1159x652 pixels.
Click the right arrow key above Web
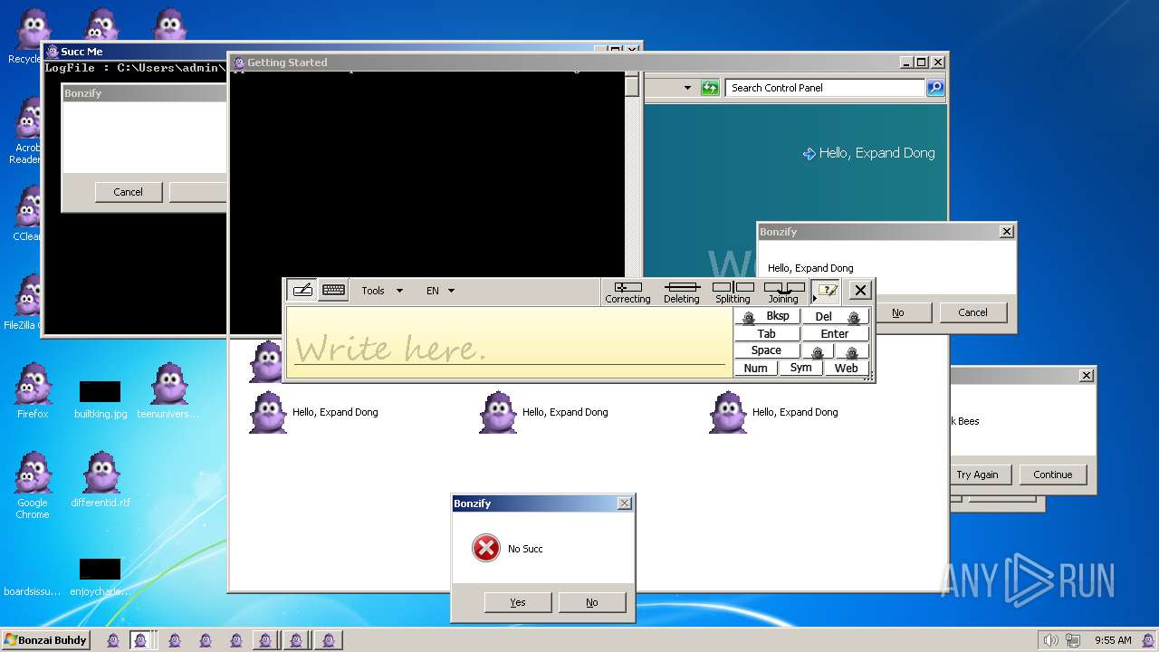pos(852,351)
